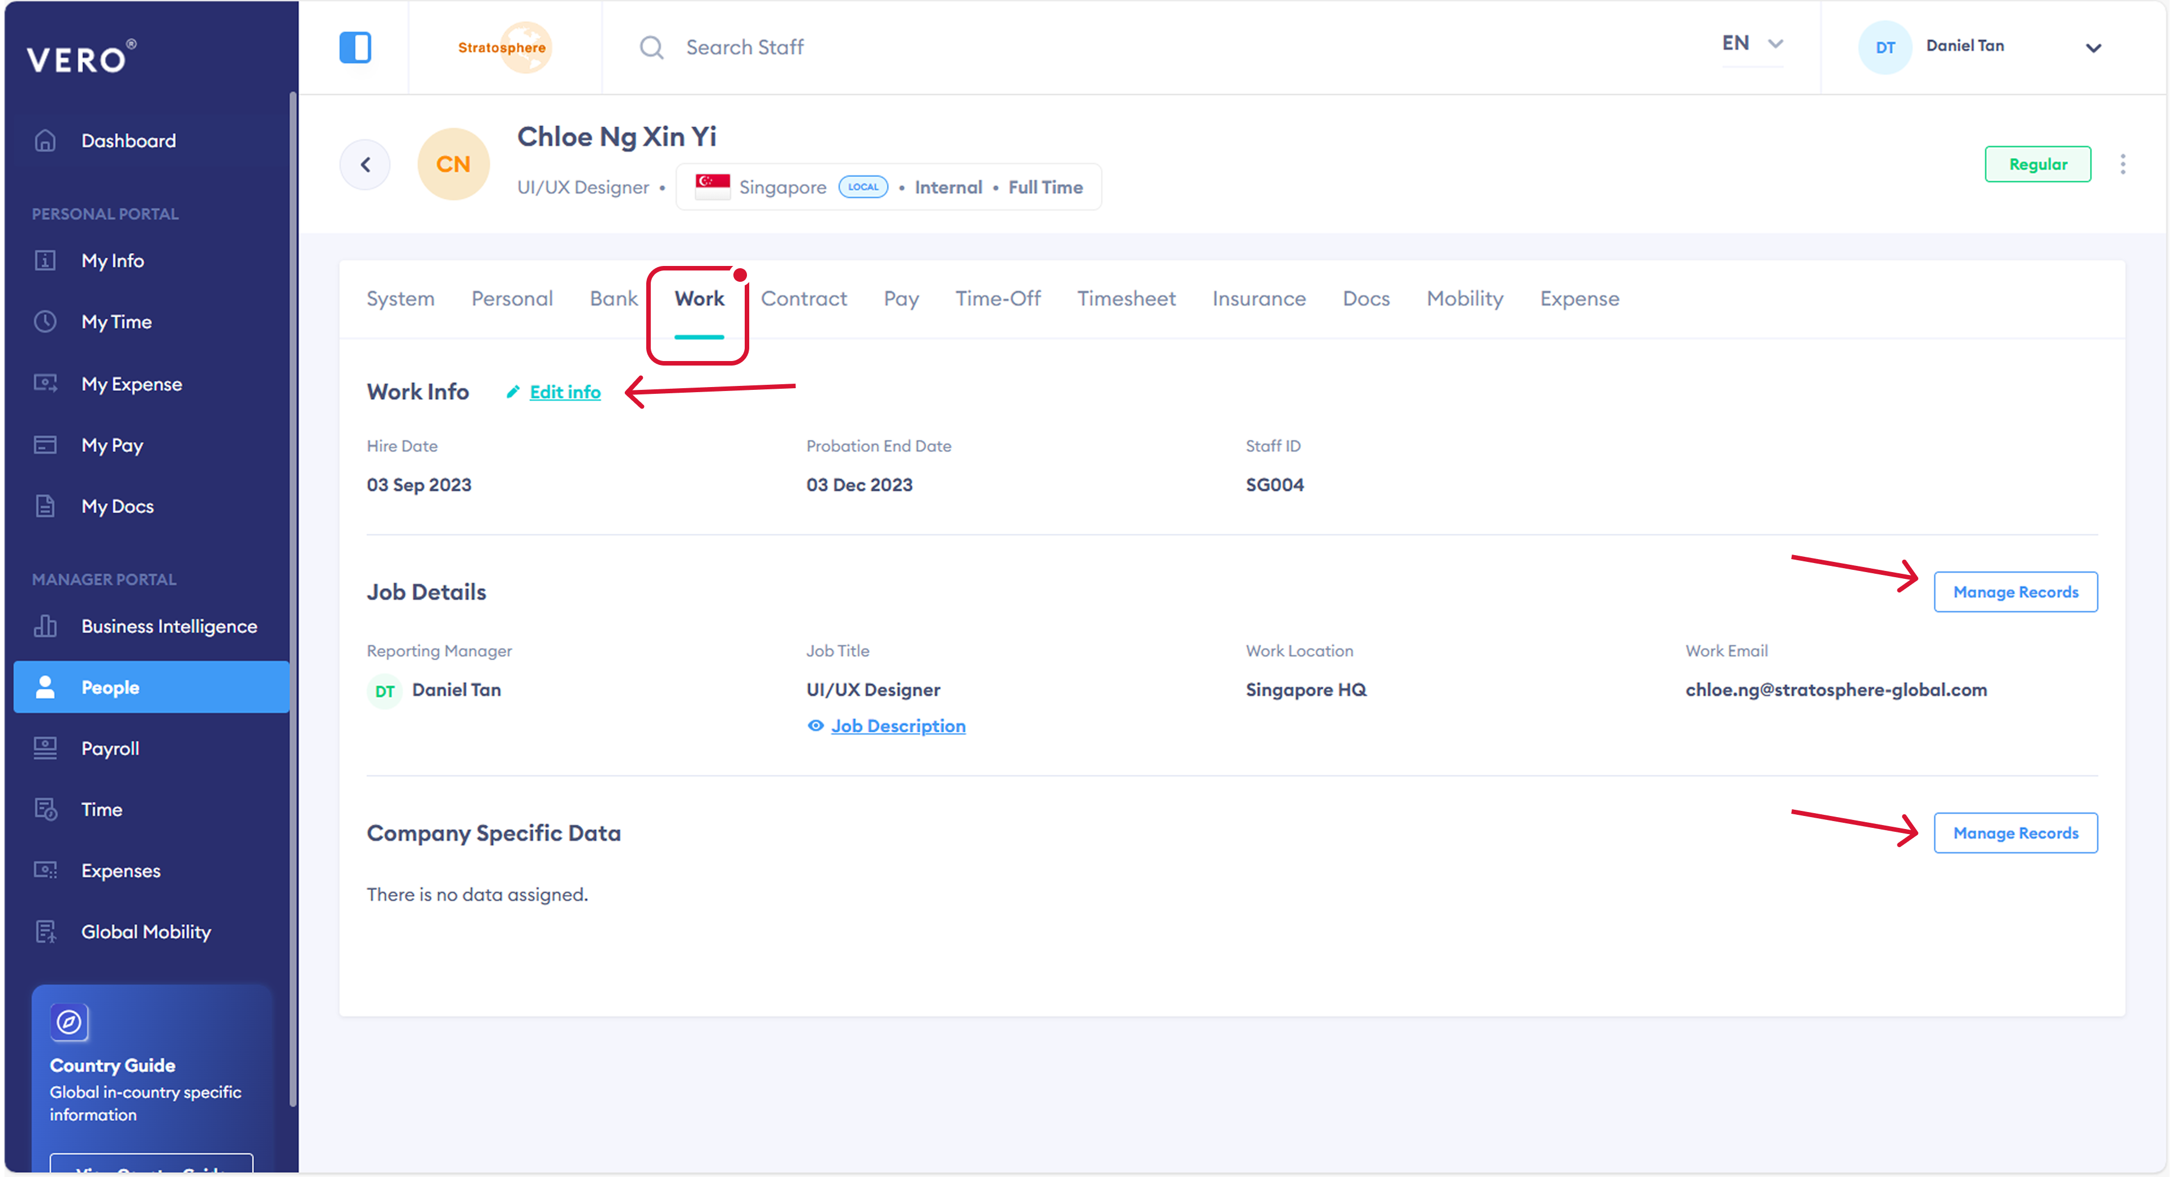Open the Global Mobility icon
The height and width of the screenshot is (1177, 2173).
click(45, 931)
